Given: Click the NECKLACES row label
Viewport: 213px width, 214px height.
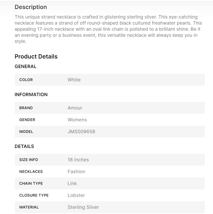Looking at the screenshot, I should [x=31, y=172].
